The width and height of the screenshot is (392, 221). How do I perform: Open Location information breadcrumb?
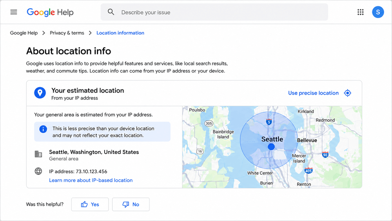(x=120, y=33)
